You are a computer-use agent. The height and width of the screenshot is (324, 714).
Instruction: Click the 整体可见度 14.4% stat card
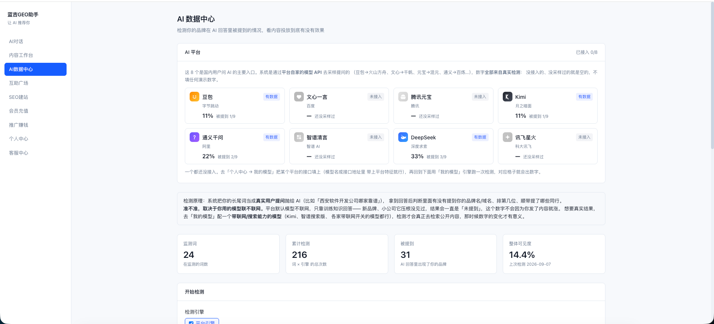coord(554,254)
